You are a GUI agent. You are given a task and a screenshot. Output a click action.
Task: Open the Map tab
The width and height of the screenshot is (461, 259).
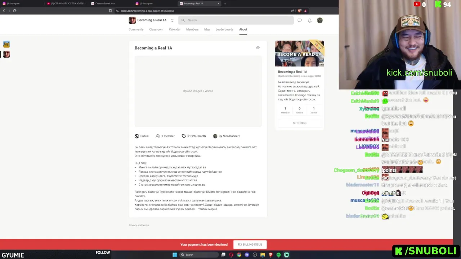tap(207, 29)
